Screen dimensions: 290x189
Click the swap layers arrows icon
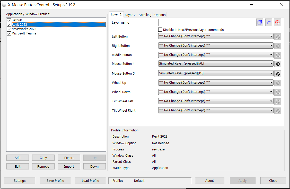tap(268, 22)
